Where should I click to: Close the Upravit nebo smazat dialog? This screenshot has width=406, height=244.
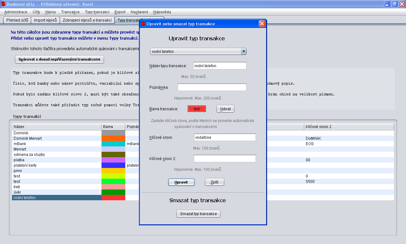pos(262,24)
